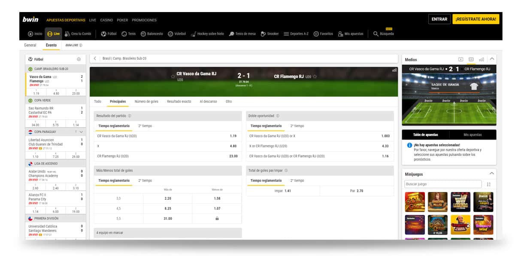The width and height of the screenshot is (515, 256).
Task: Open Al descanso tab
Action: click(x=208, y=101)
